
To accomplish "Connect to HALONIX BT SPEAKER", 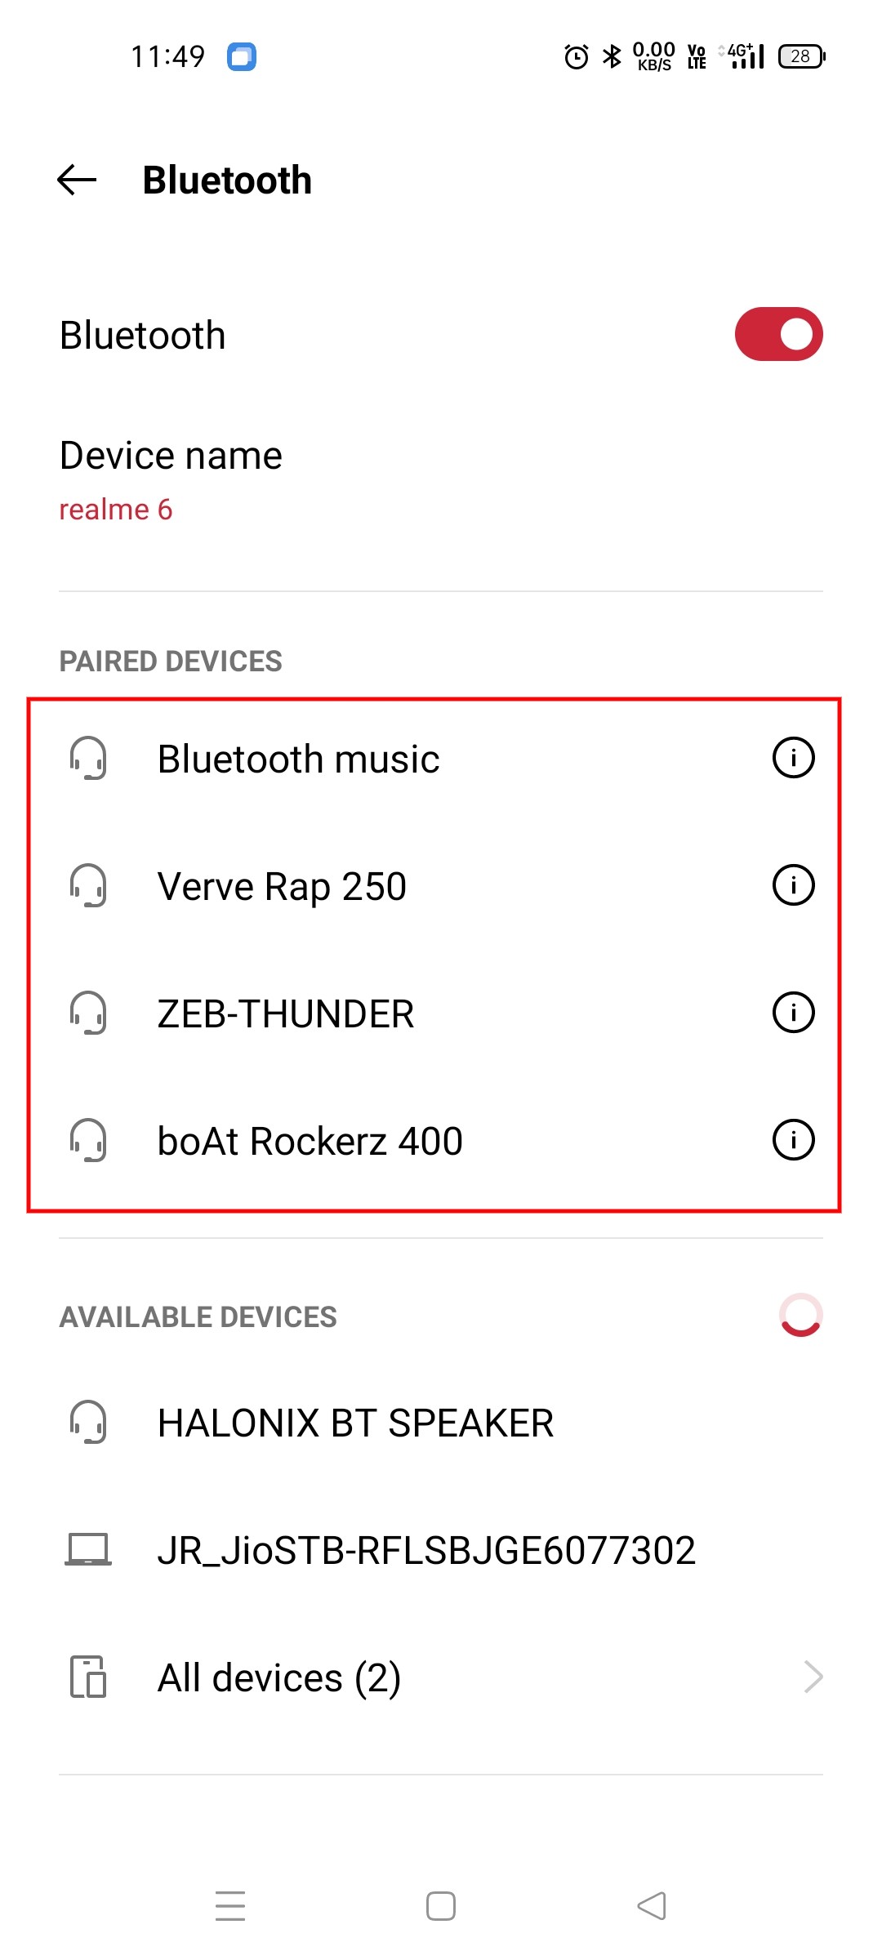I will (x=355, y=1421).
